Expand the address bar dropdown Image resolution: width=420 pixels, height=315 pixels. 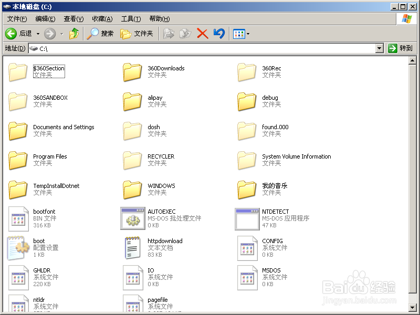tap(379, 48)
